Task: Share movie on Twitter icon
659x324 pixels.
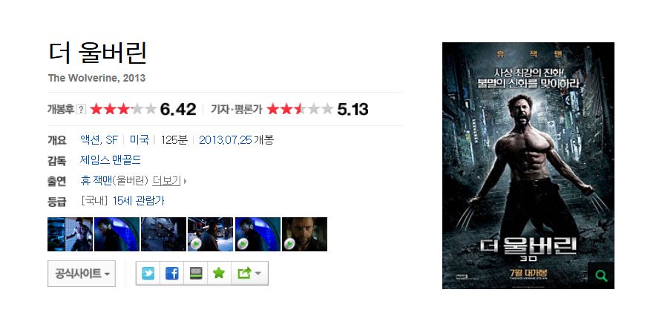Action: (148, 274)
